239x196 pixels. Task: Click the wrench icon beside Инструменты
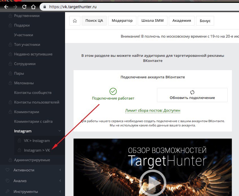tap(7, 191)
